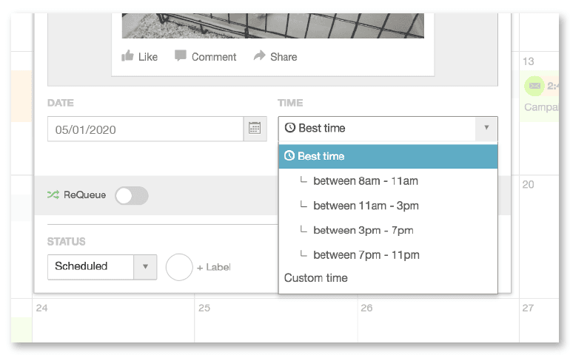Click the green email campaign icon

click(x=534, y=86)
